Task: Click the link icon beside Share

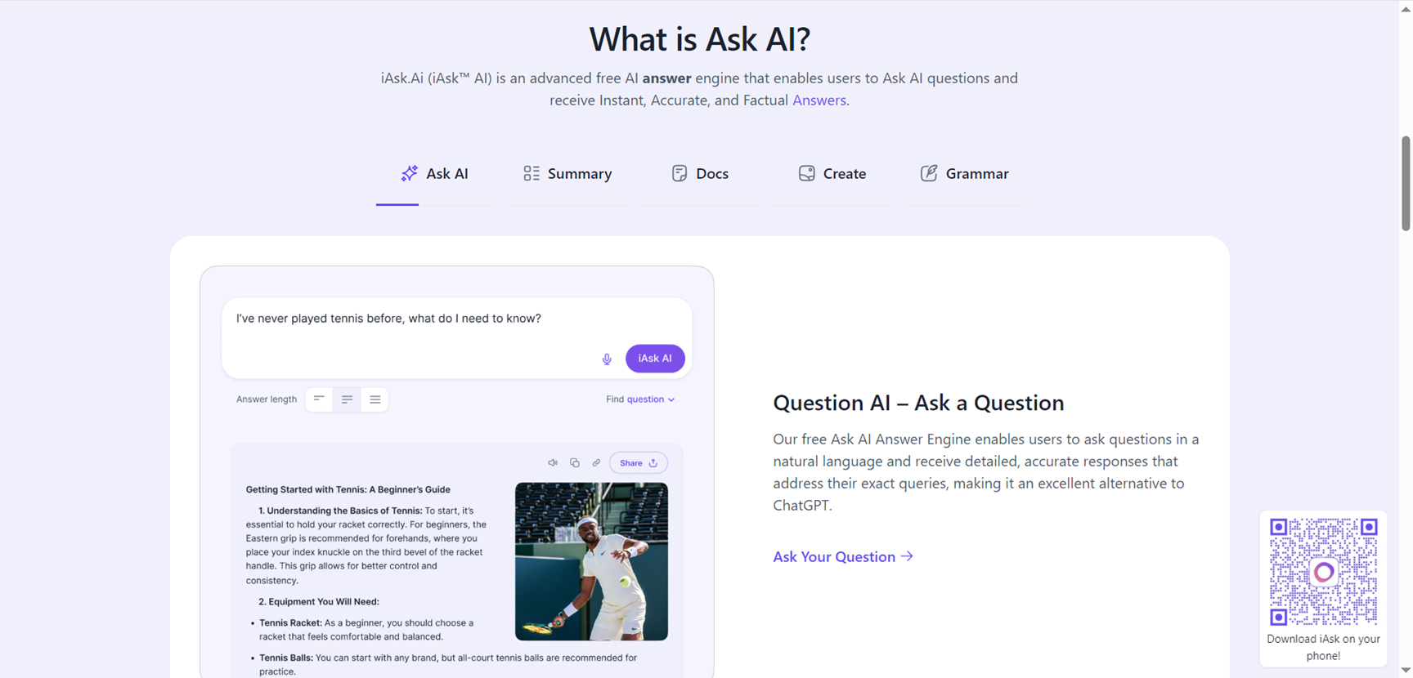Action: click(596, 463)
